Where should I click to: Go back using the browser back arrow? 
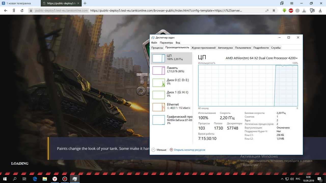(6, 11)
